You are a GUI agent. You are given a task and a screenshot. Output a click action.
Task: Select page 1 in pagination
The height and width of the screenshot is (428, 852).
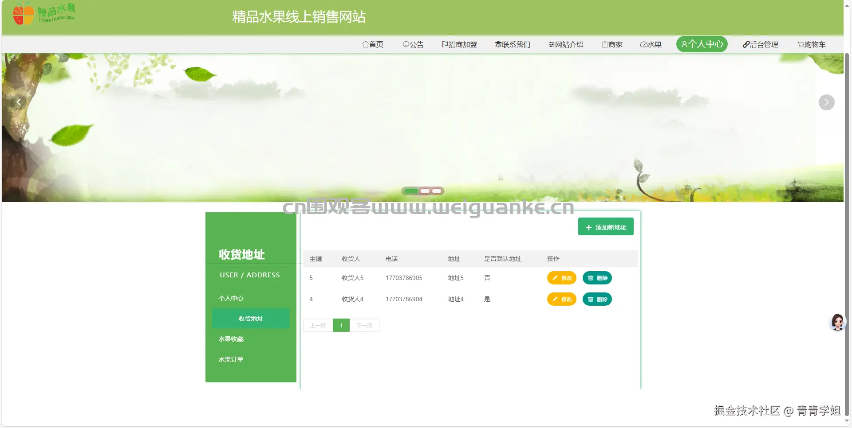coord(341,325)
